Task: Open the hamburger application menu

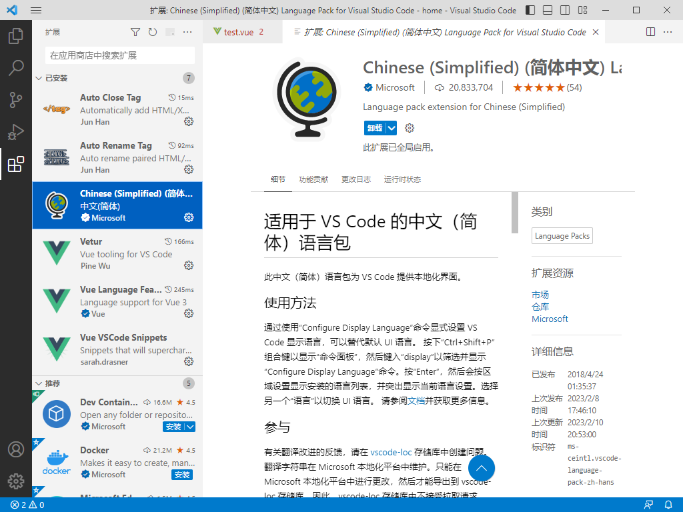Action: [x=36, y=10]
